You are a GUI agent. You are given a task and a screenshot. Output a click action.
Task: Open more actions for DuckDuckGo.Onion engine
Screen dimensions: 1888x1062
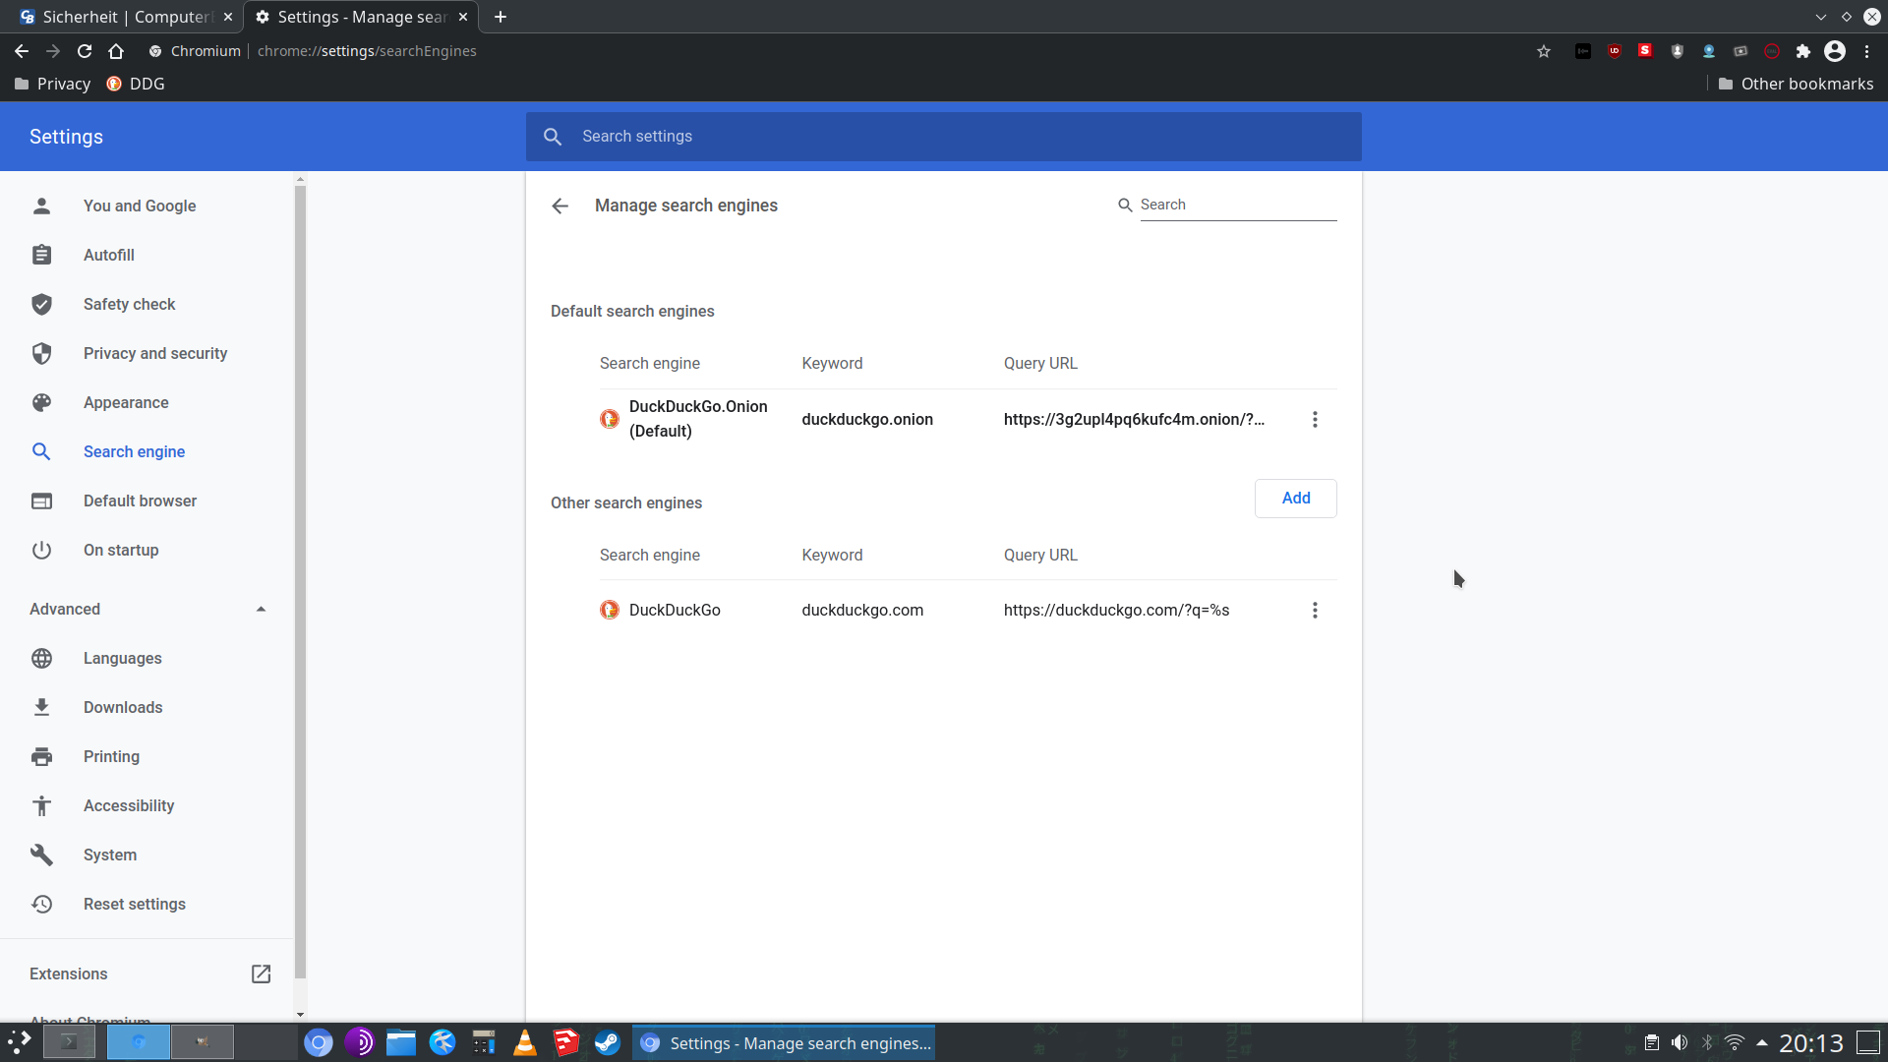click(1315, 420)
